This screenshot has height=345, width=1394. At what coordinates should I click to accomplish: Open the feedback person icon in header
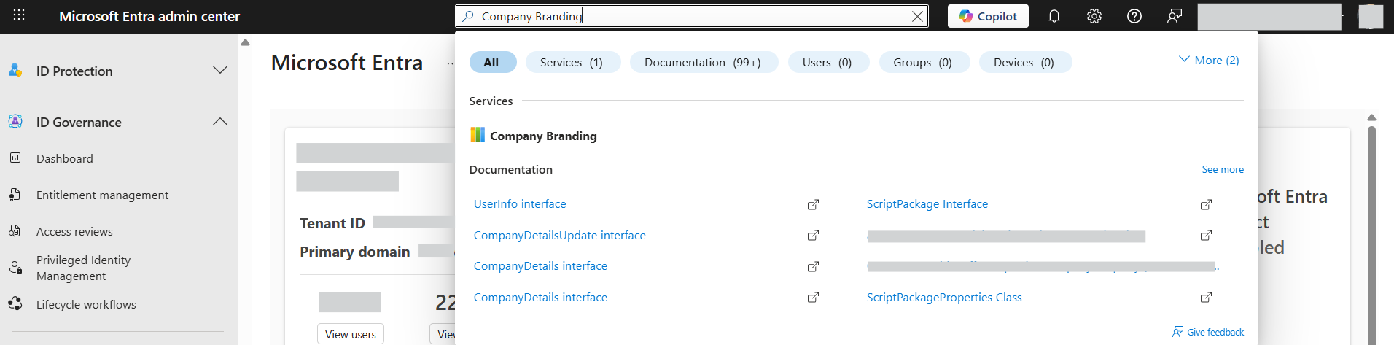point(1175,16)
